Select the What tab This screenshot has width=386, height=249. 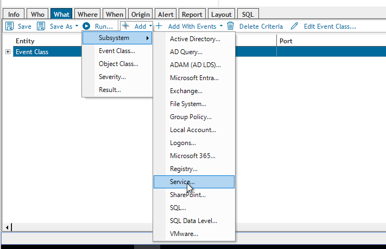tap(61, 14)
